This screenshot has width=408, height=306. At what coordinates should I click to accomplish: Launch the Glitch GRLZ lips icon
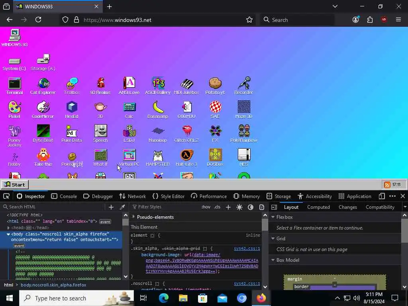tap(186, 133)
